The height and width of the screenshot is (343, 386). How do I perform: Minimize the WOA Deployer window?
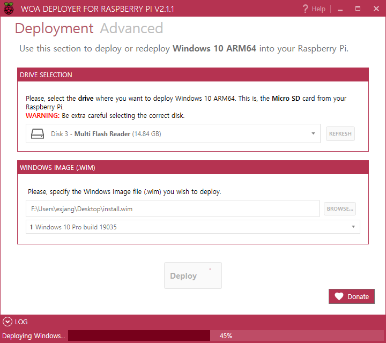(x=340, y=9)
